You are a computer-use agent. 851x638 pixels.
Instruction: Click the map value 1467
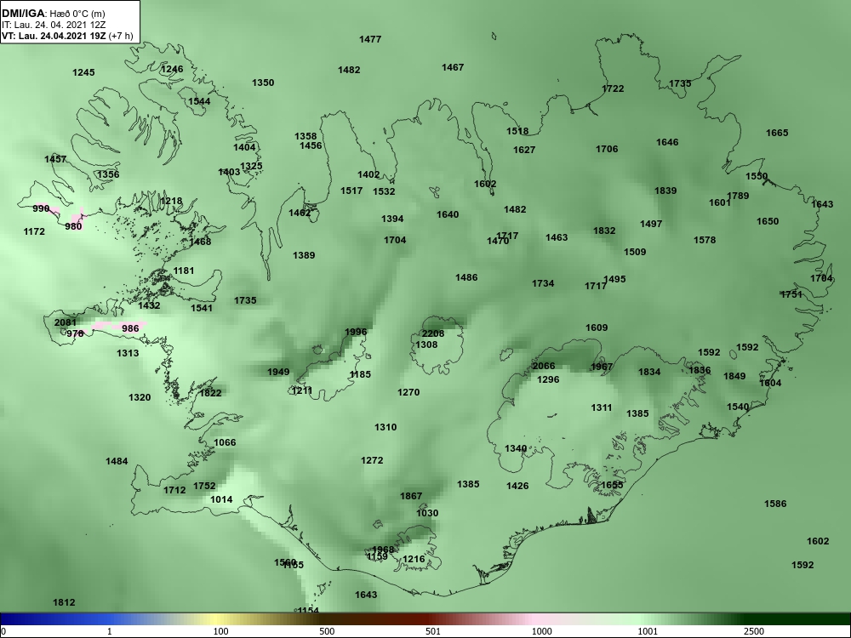[453, 67]
